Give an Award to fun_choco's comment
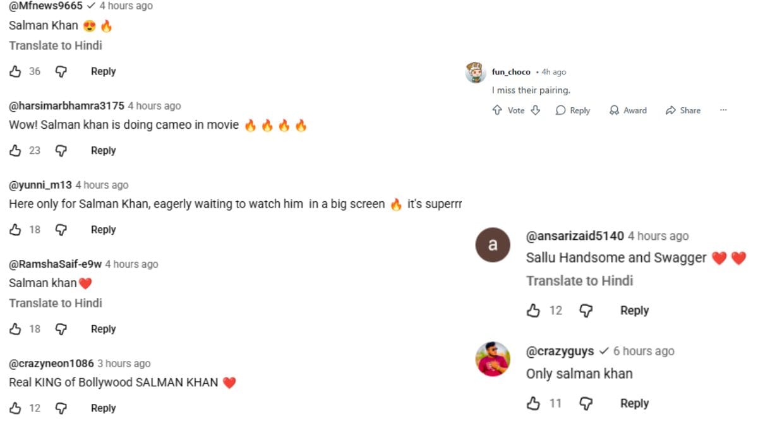The height and width of the screenshot is (426, 758). click(x=628, y=110)
